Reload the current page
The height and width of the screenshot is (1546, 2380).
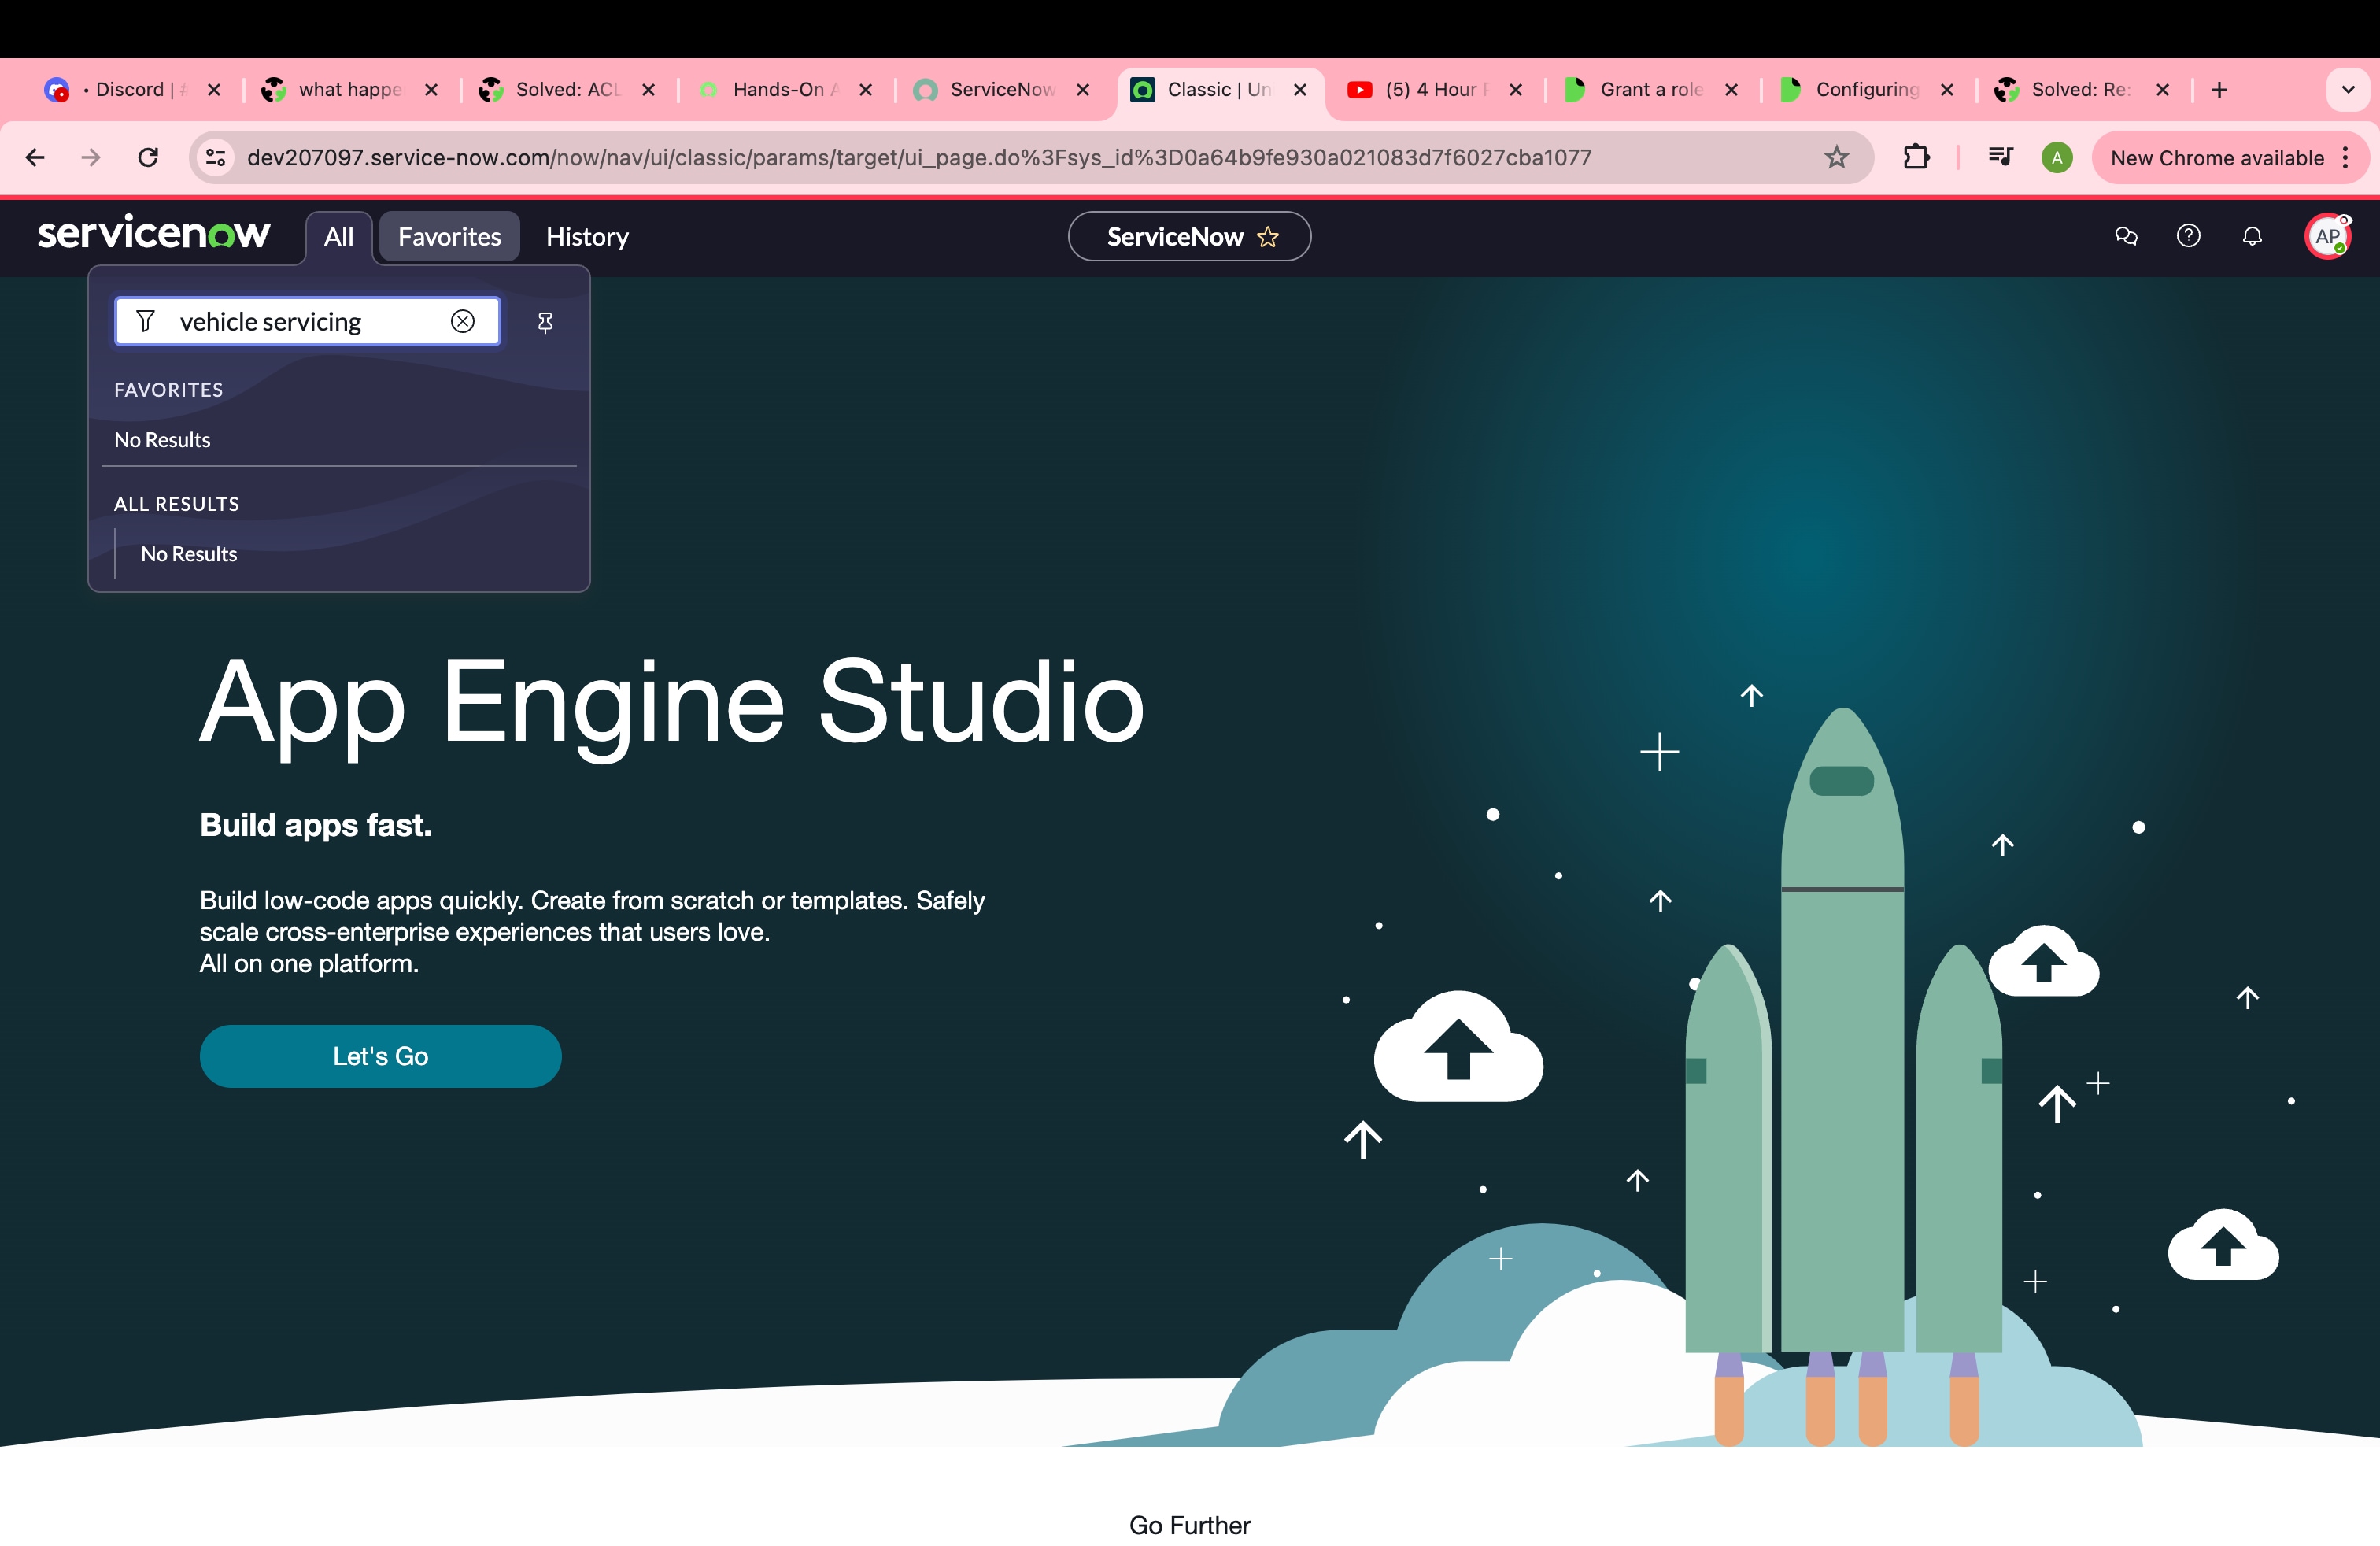[148, 157]
